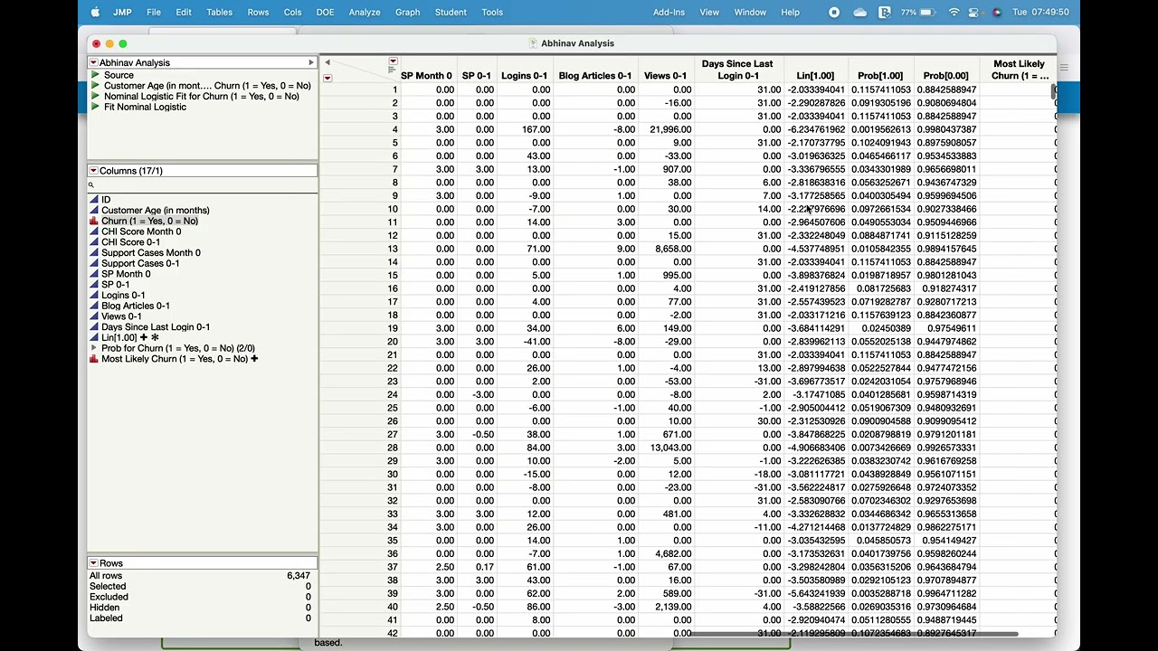Select Days Since Last Login 0-1 column header

pos(737,70)
